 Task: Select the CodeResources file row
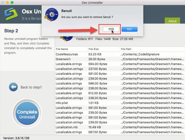67,54
